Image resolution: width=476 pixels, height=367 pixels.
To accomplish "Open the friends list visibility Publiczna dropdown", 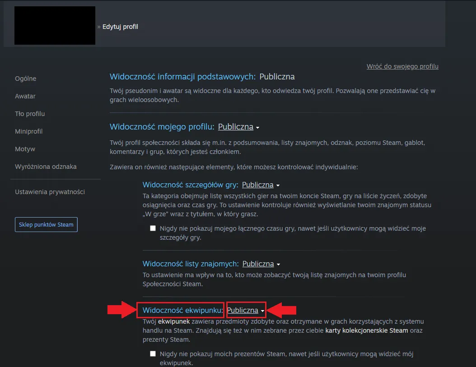I will pyautogui.click(x=258, y=264).
